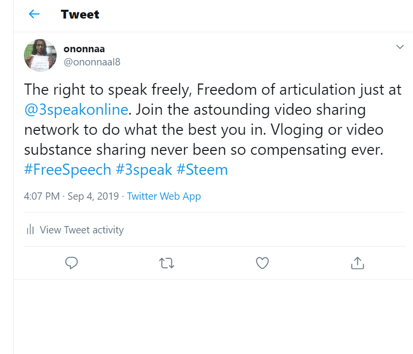Share the tweet with the upload icon
Image resolution: width=413 pixels, height=354 pixels.
(x=357, y=263)
